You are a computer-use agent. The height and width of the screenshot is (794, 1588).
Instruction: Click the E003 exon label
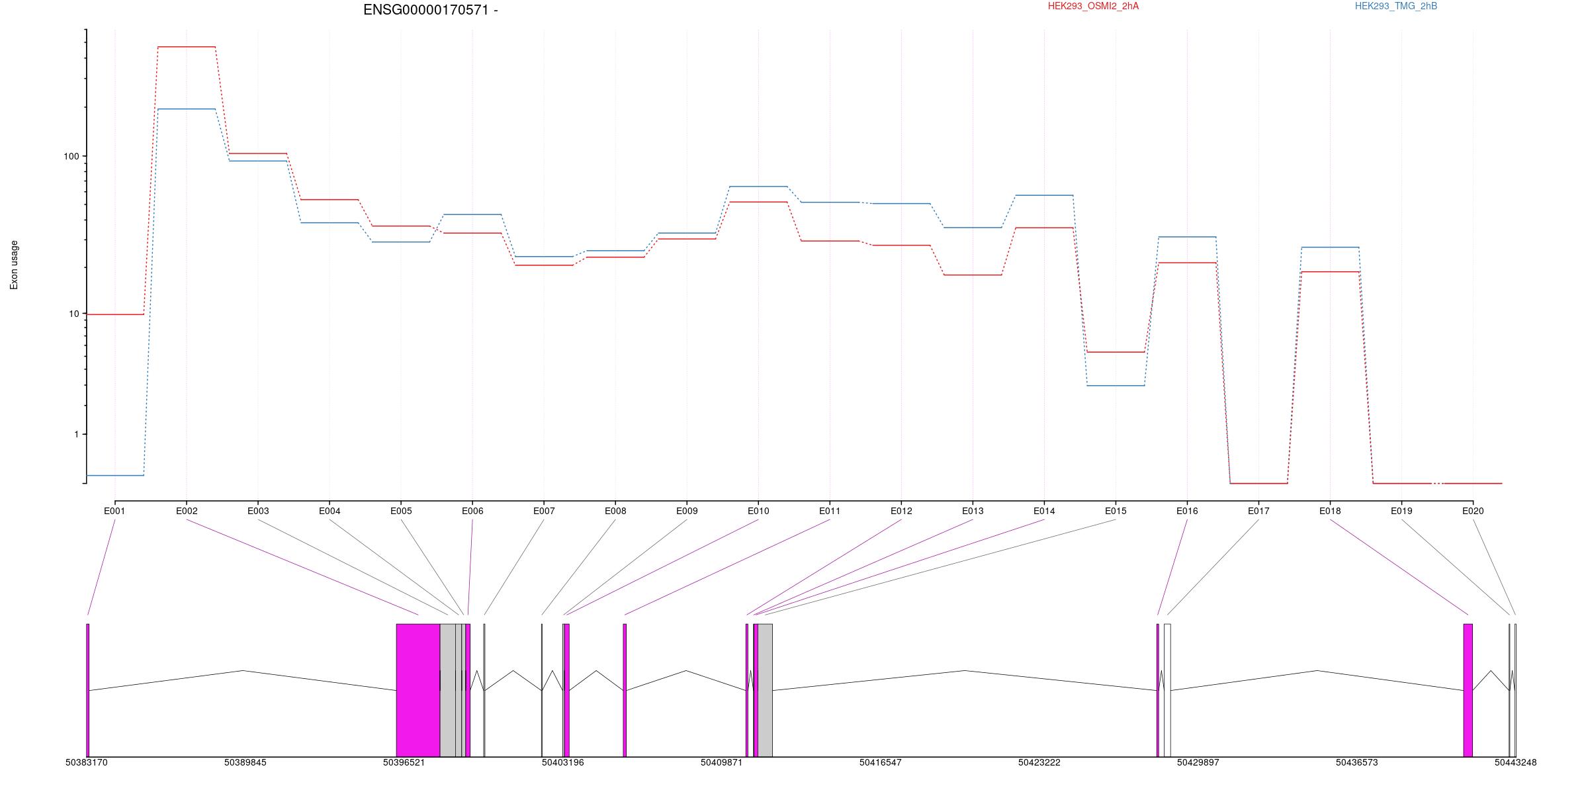258,511
